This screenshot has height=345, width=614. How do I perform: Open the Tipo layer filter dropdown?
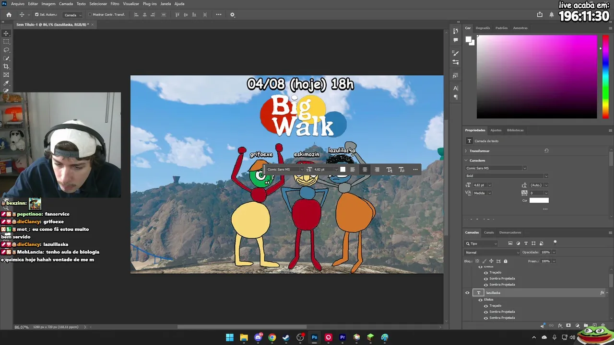coord(482,243)
